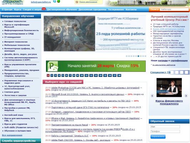Image resolution: width=190 pixels, height=143 pixels.
Task: Open Логистика и закупки category
Action: 15,95
